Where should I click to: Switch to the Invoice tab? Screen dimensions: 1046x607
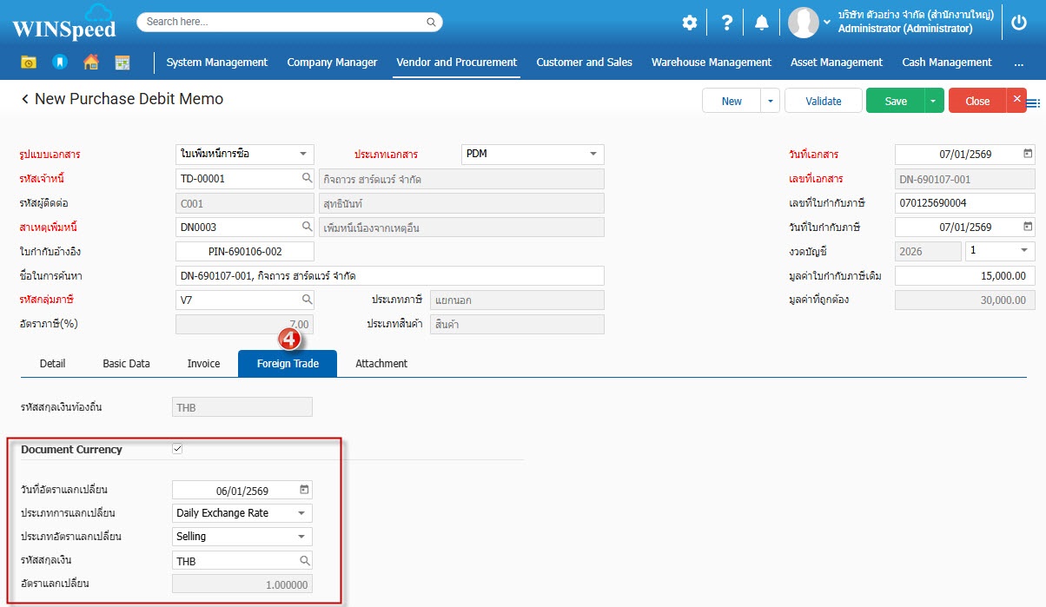click(x=203, y=363)
